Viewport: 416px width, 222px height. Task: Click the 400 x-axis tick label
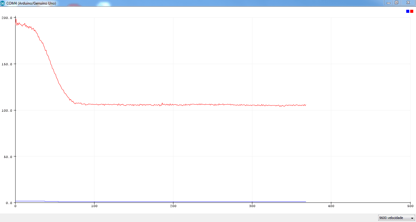331,206
